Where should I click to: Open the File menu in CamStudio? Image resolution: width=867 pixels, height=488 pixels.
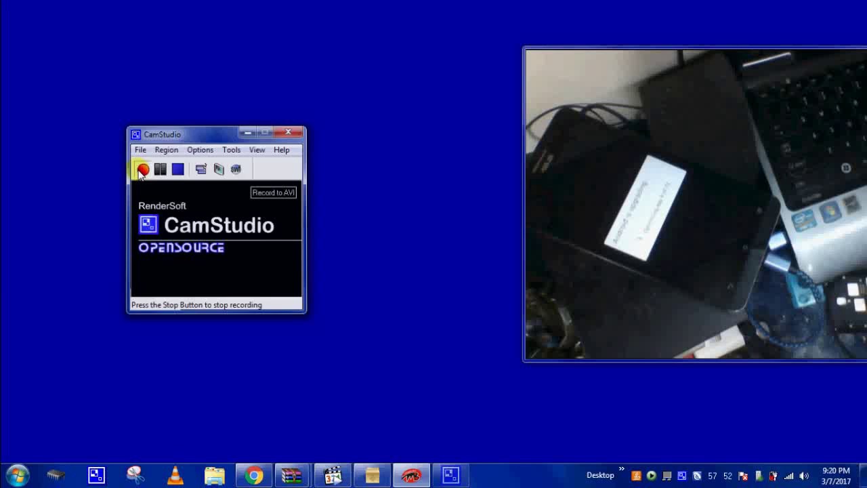coord(140,150)
